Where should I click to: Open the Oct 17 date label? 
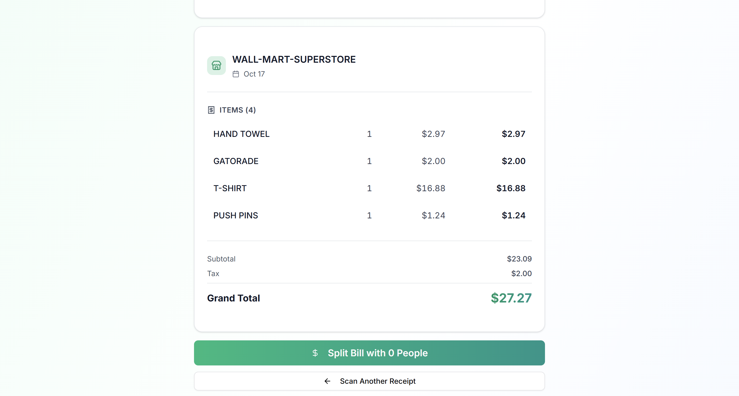coord(254,74)
